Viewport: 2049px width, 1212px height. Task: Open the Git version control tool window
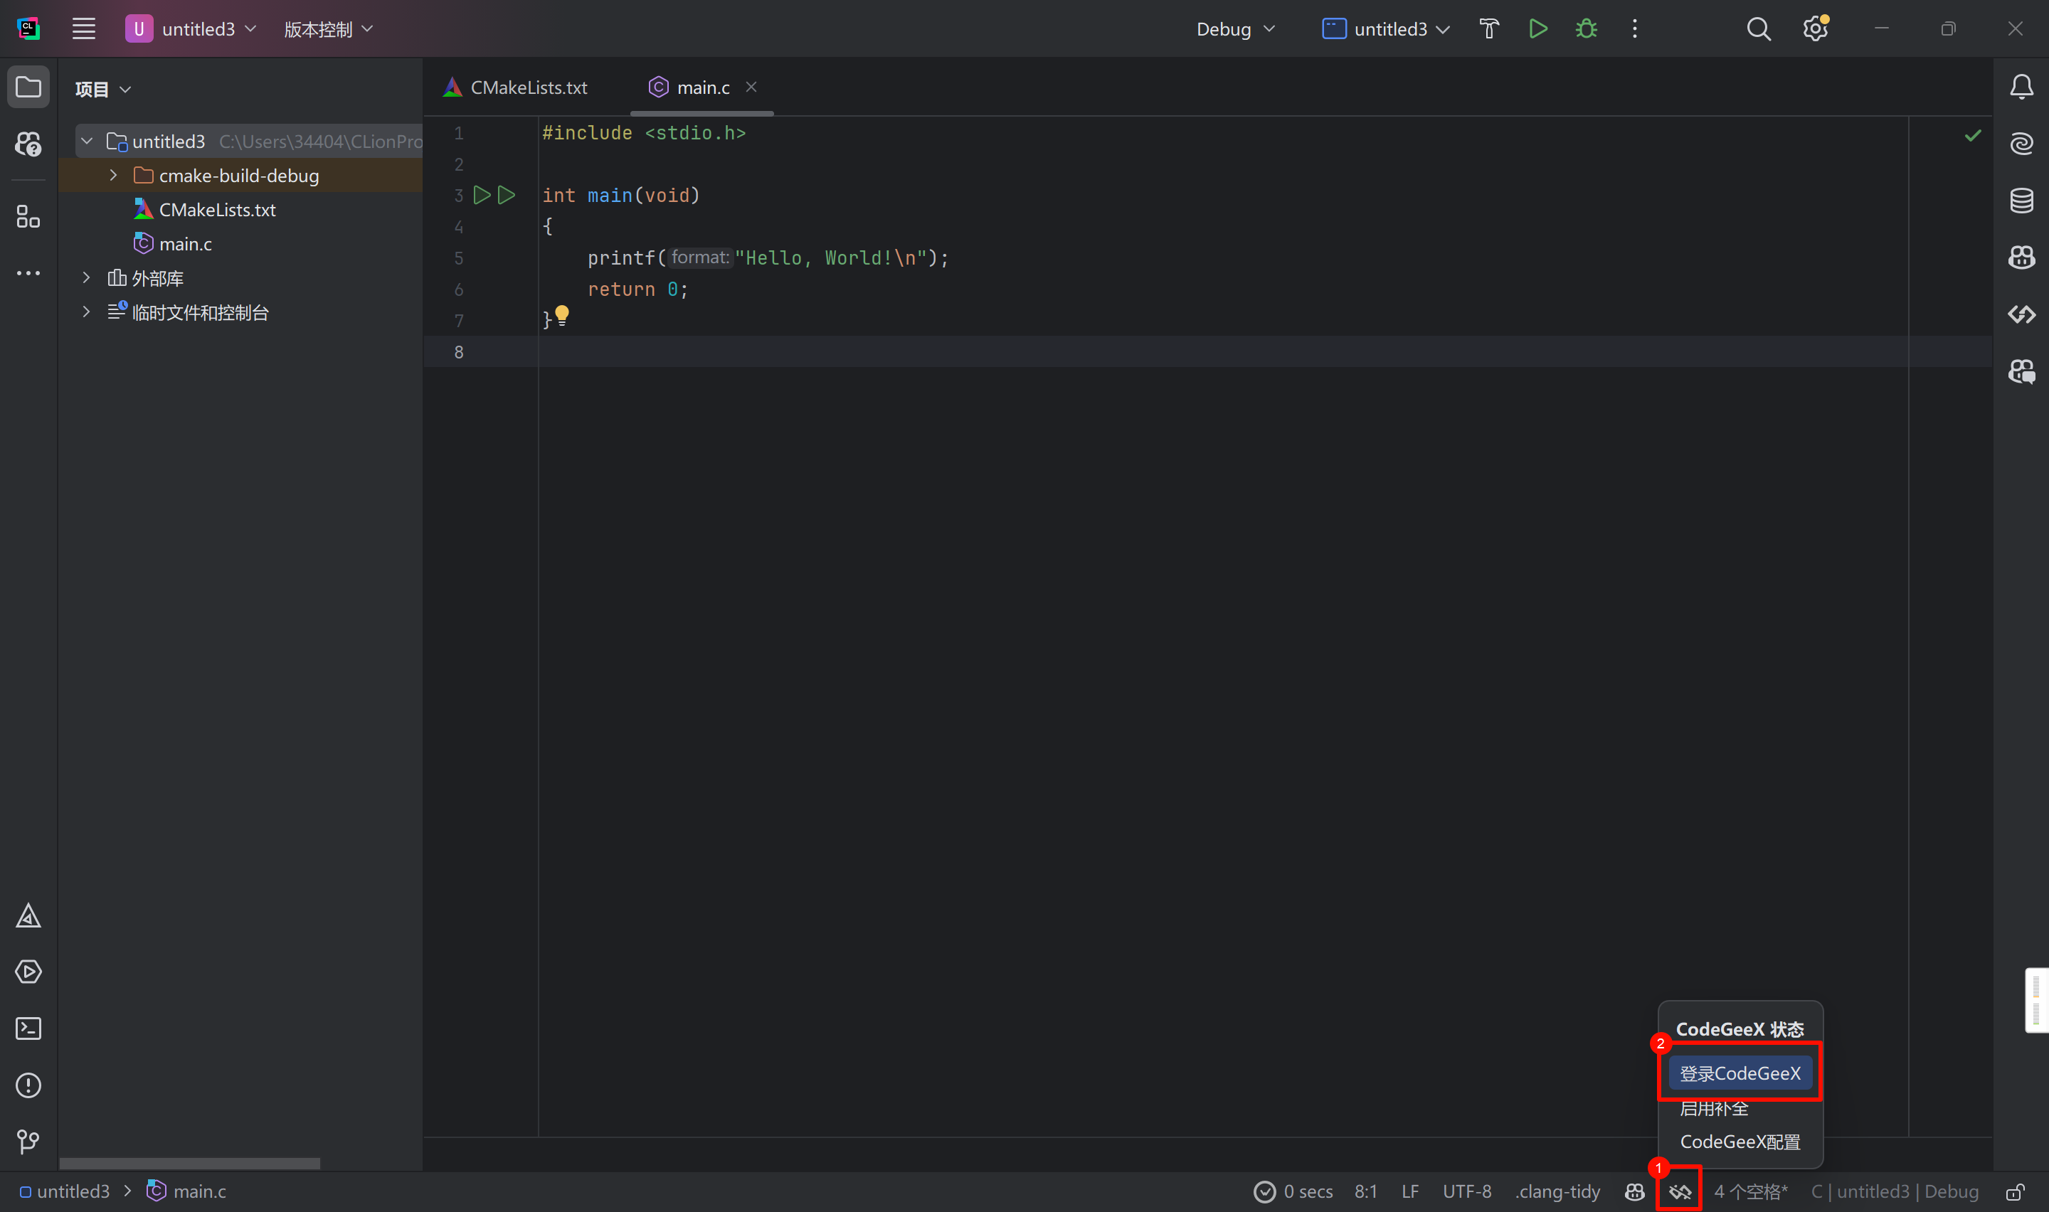pyautogui.click(x=28, y=1141)
